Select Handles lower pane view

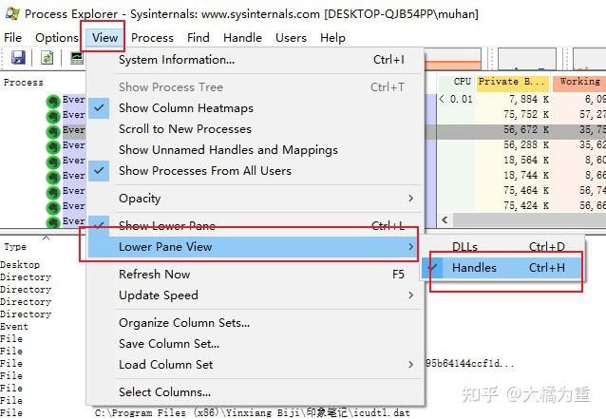tap(502, 268)
